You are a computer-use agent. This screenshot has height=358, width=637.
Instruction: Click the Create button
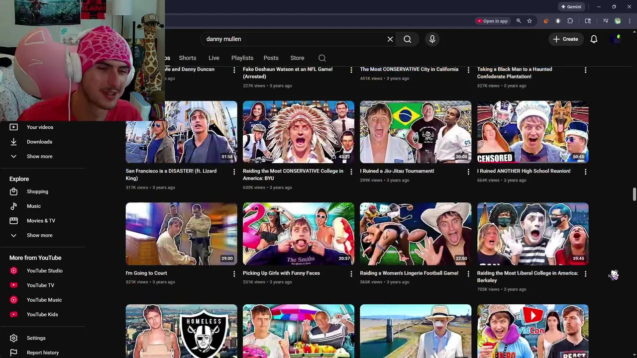point(565,39)
